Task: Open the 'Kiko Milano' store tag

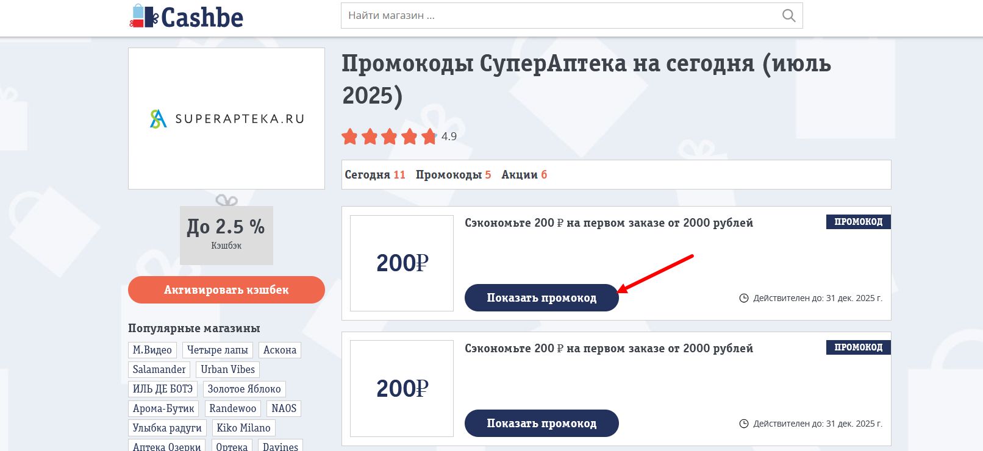Action: [244, 428]
